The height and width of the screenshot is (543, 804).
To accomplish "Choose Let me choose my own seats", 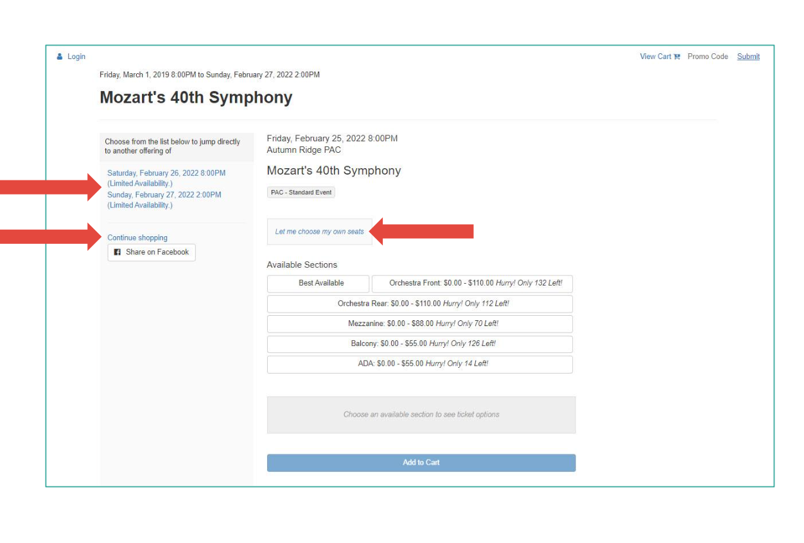I will coord(319,232).
